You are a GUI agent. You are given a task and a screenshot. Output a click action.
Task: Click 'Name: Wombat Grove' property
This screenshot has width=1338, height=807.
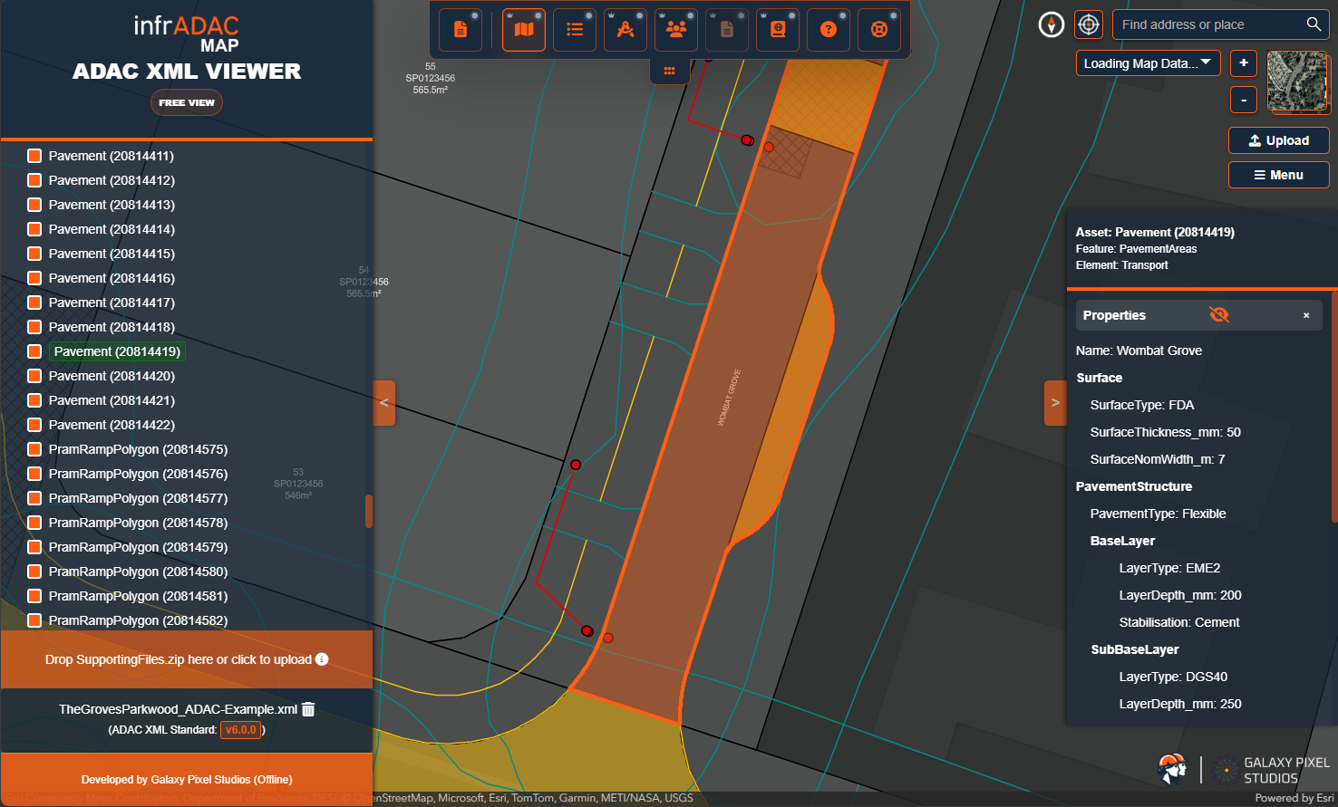(1139, 351)
